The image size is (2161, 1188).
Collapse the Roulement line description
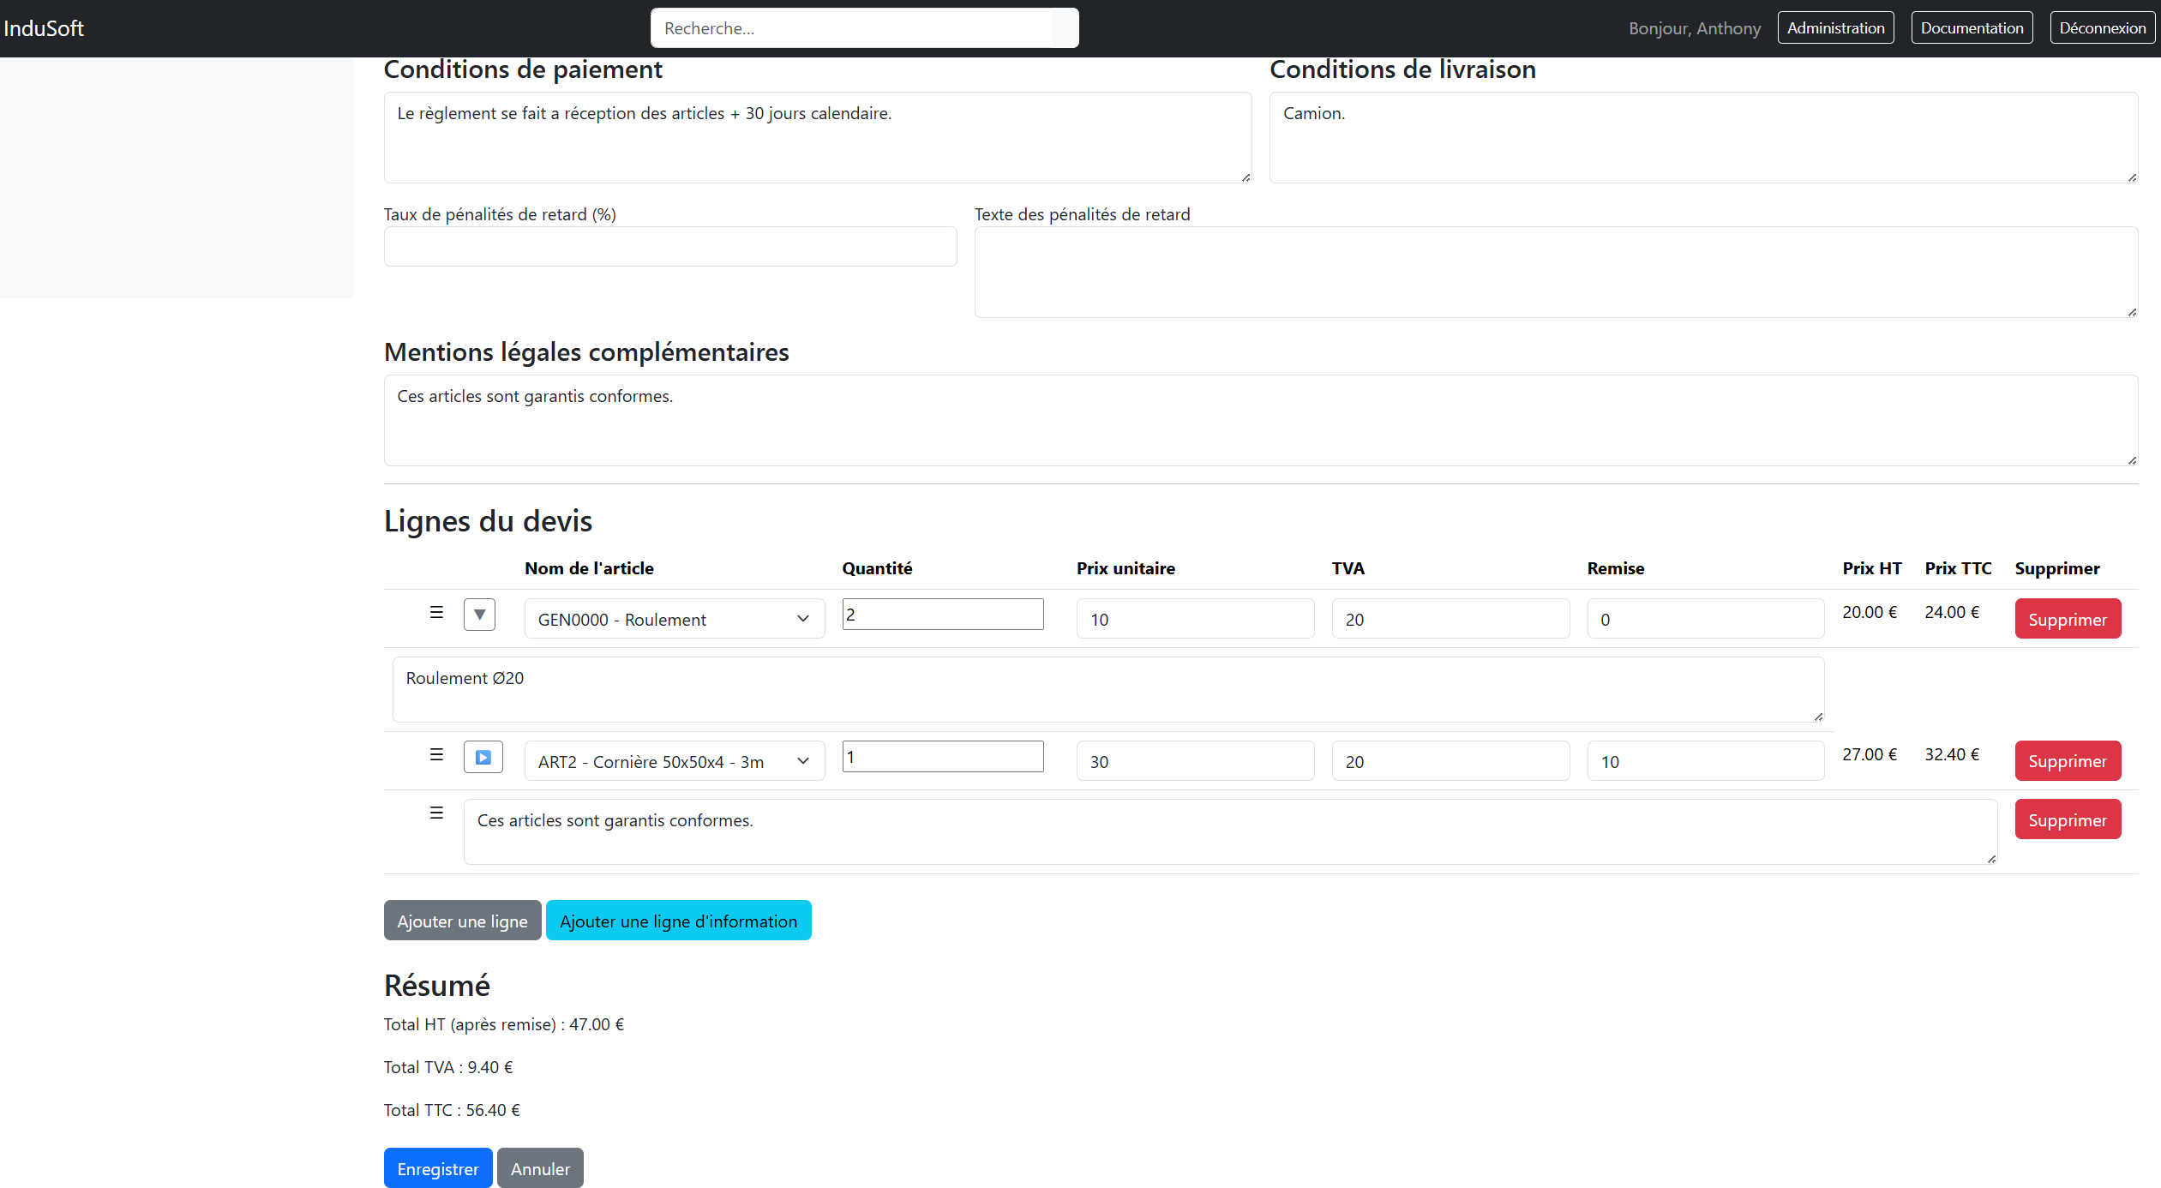pyautogui.click(x=479, y=615)
